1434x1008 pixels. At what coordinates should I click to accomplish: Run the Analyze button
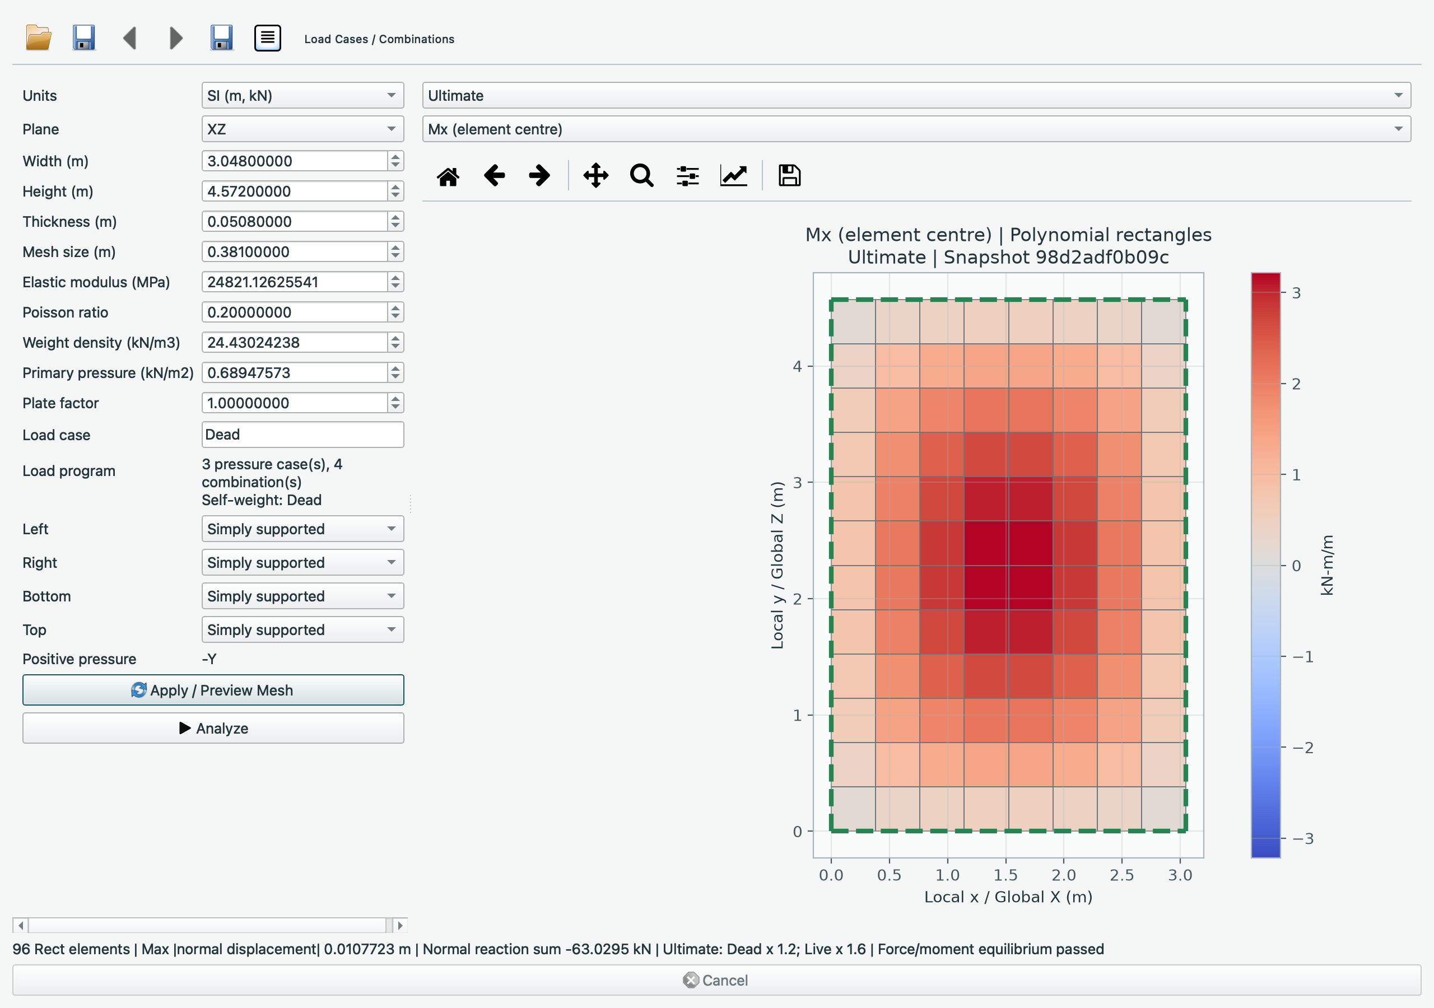(x=213, y=728)
